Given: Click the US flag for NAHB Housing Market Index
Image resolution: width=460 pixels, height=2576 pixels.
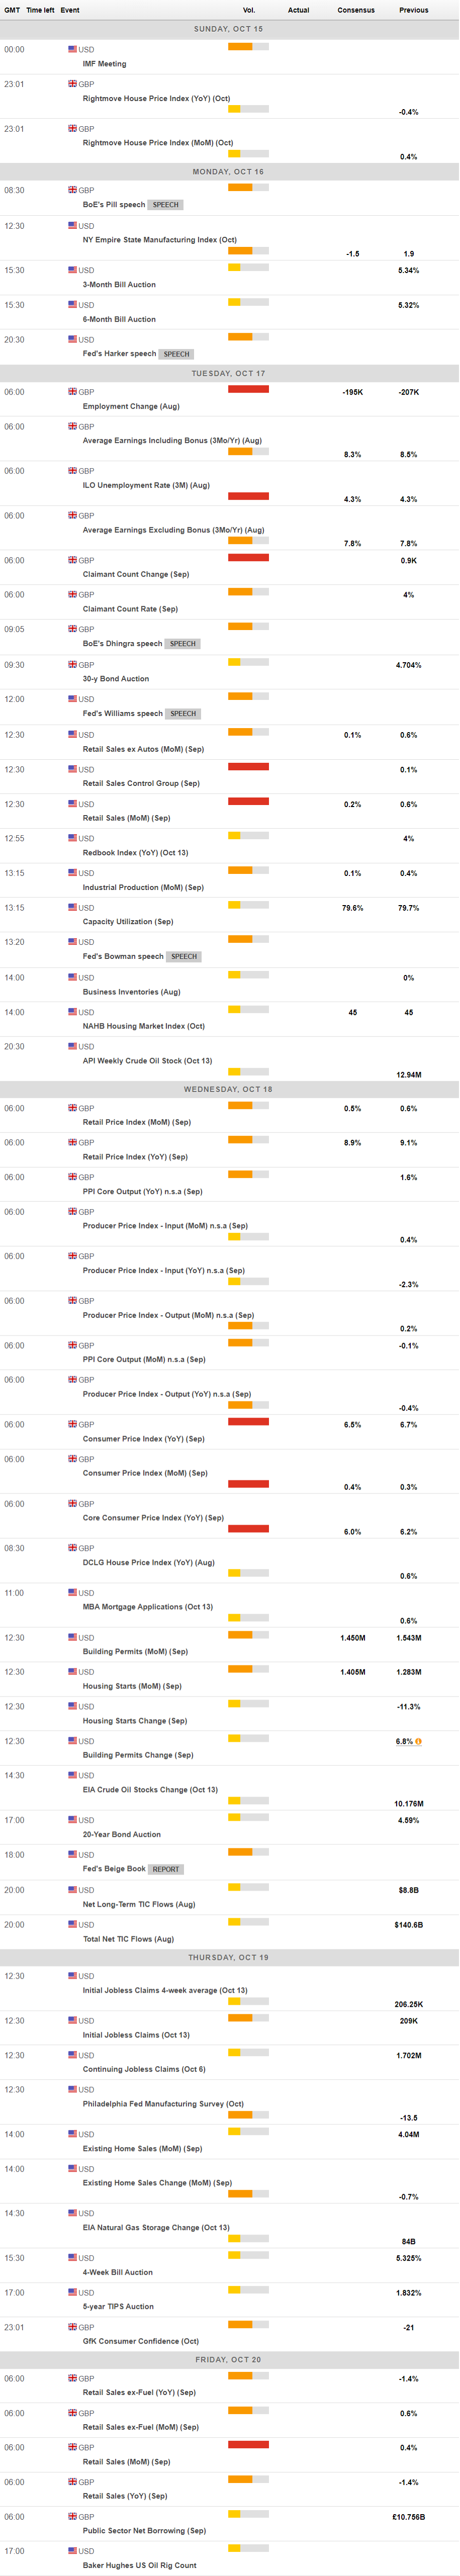Looking at the screenshot, I should click(72, 1012).
